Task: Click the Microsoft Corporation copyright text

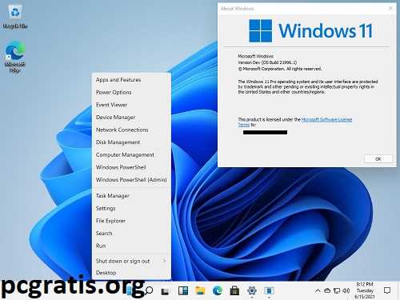Action: (280, 69)
